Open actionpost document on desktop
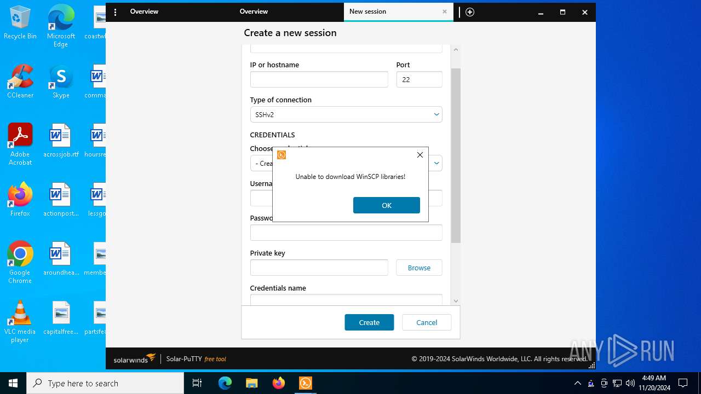Viewport: 701px width, 394px height. (61, 200)
